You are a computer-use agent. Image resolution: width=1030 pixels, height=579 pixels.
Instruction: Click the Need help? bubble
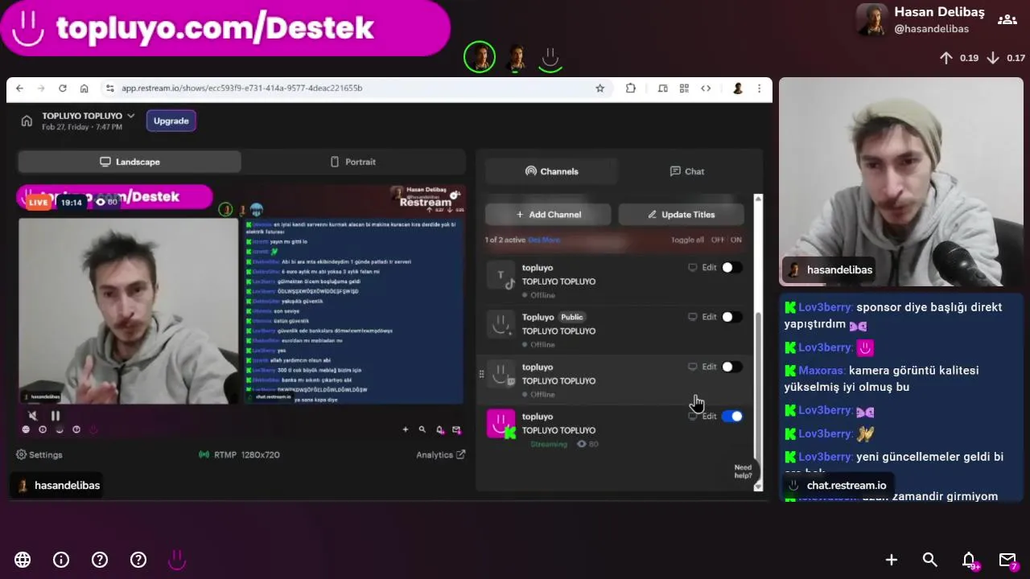pos(743,471)
